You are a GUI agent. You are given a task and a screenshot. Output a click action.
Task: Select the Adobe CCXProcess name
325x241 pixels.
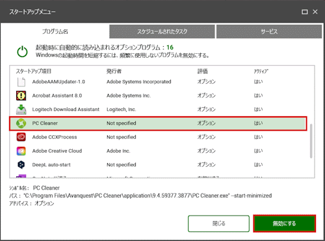(x=55, y=137)
